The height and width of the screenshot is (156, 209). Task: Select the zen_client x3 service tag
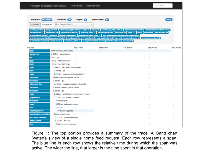point(128,41)
